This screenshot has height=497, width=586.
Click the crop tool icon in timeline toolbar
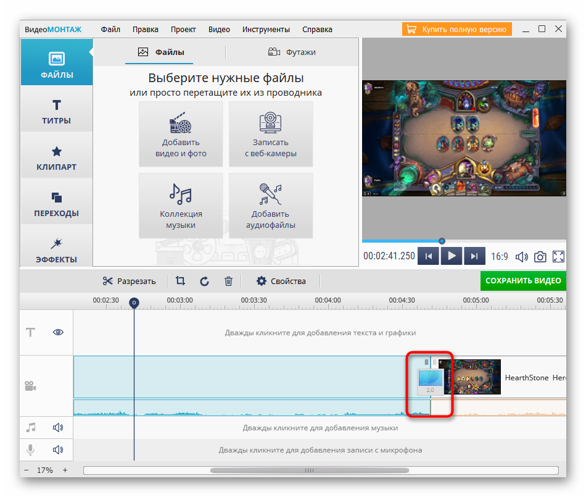point(180,281)
